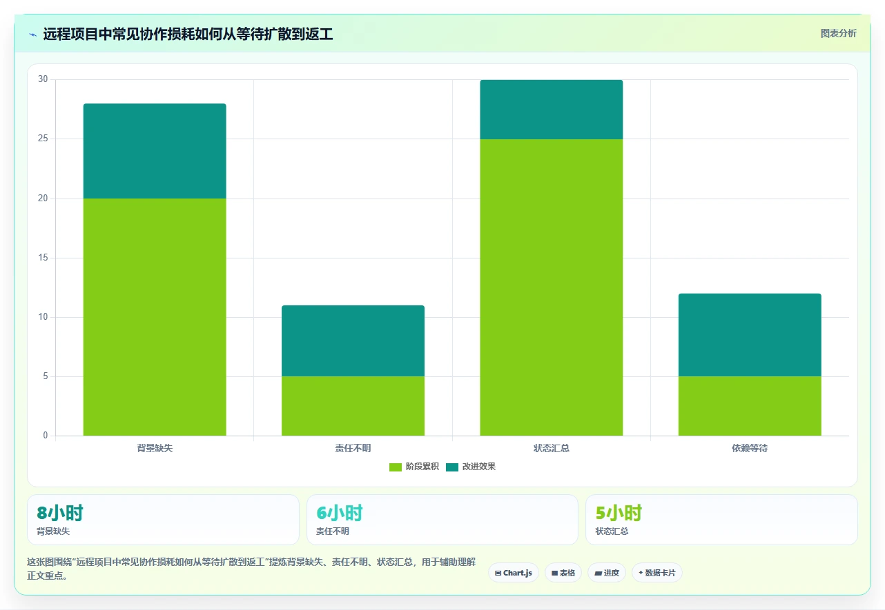This screenshot has width=885, height=610.
Task: Open the 6小时 责任不明 data card
Action: click(442, 520)
